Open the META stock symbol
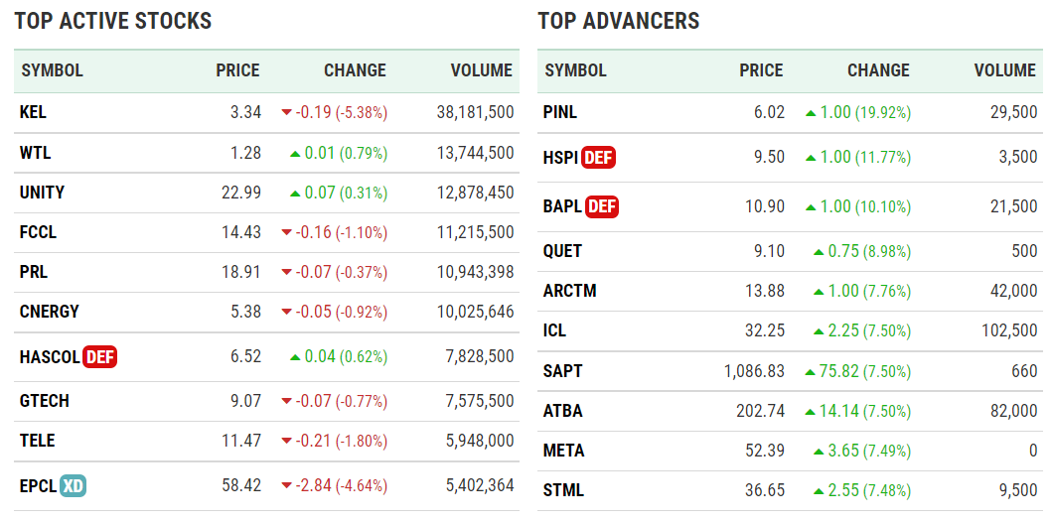Screen dimensions: 1052x522 tap(564, 451)
